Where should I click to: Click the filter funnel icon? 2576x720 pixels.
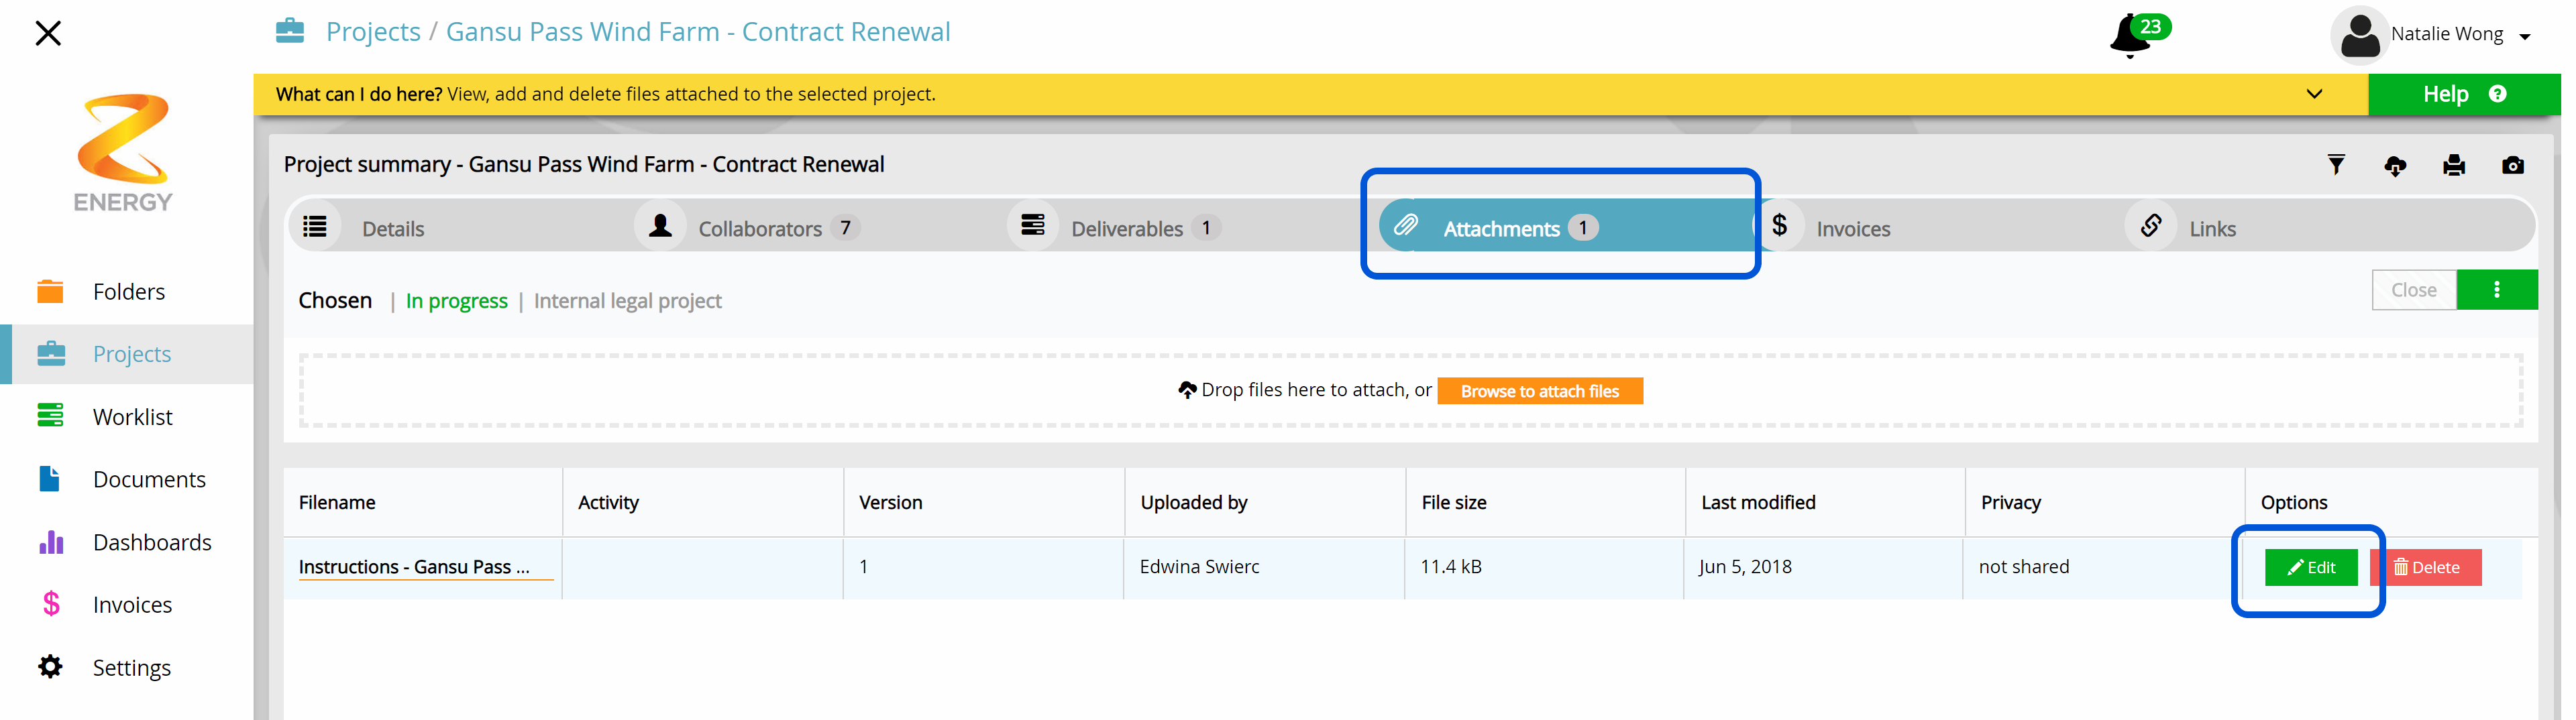[2336, 165]
